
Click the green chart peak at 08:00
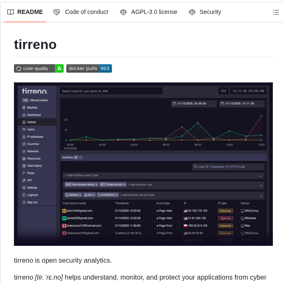198,123
